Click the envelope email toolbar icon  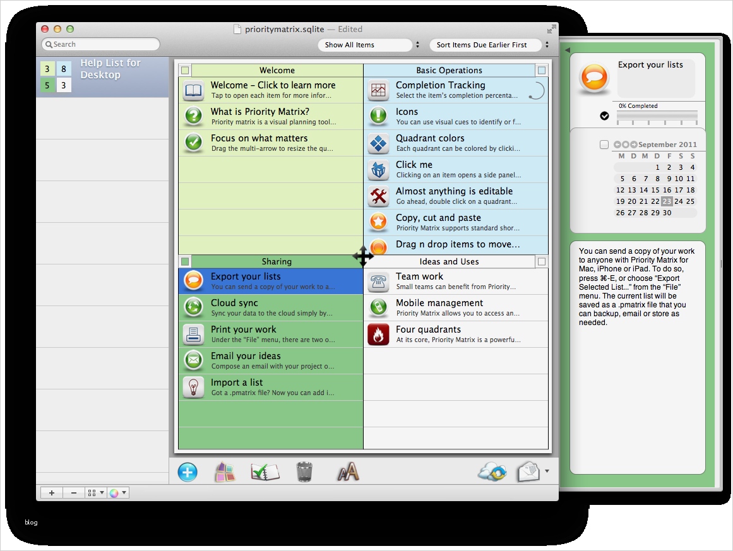coord(528,472)
